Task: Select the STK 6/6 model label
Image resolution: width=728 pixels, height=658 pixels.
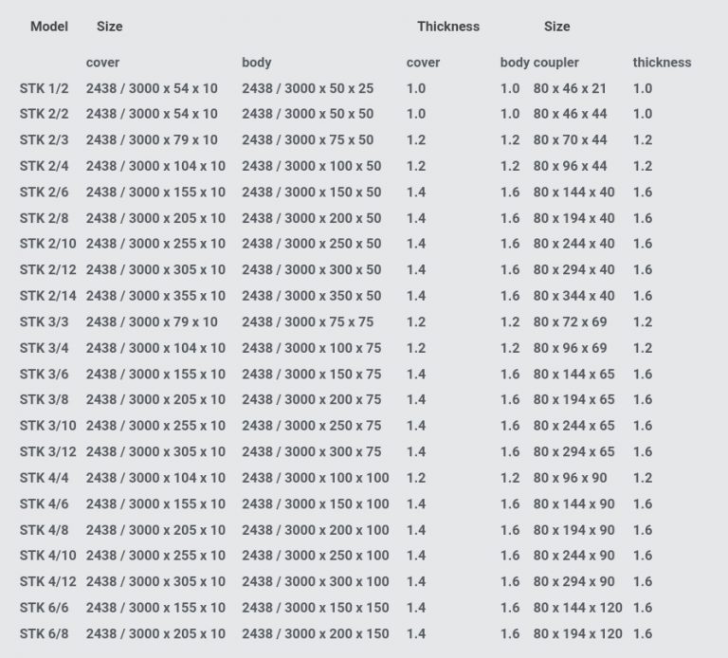Action: tap(45, 608)
